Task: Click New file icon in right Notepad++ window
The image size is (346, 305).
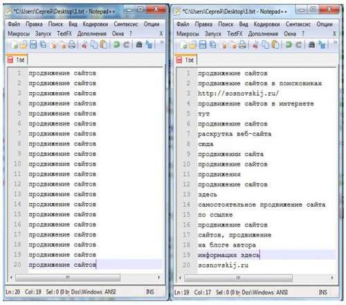Action: [x=183, y=44]
